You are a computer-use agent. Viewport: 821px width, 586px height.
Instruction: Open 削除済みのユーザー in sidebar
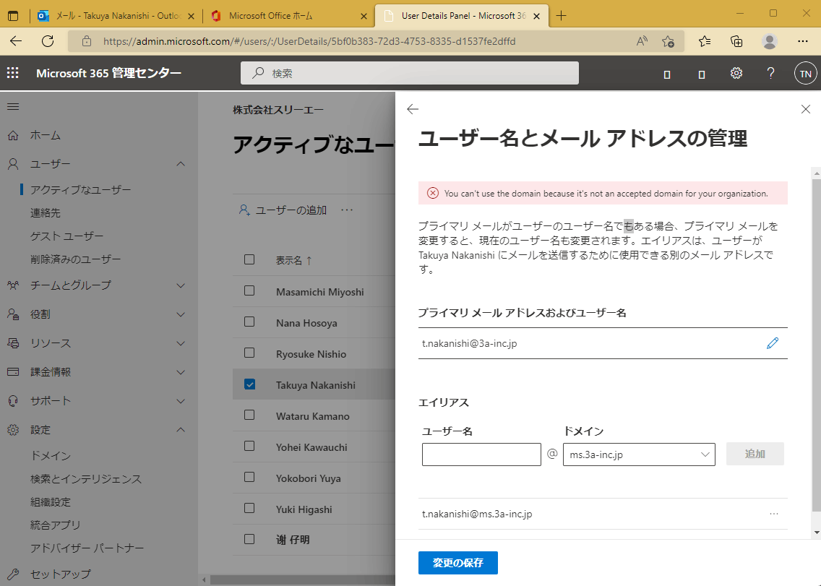75,259
